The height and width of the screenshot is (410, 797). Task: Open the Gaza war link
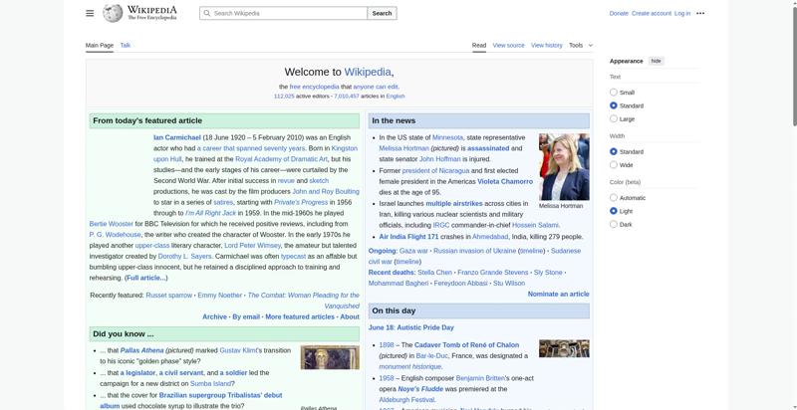(x=413, y=251)
